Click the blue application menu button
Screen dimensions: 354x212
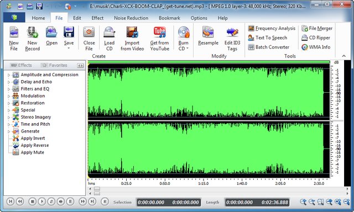pos(14,17)
